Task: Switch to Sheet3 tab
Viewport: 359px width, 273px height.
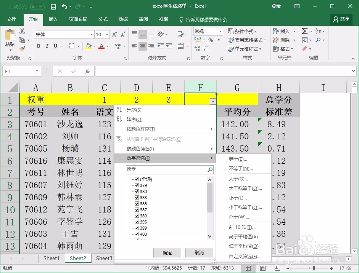Action: (104, 258)
